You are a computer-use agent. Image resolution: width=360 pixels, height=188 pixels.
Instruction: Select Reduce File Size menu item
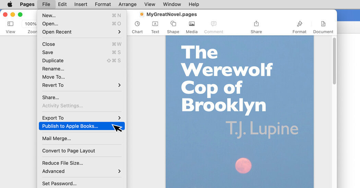[62, 163]
